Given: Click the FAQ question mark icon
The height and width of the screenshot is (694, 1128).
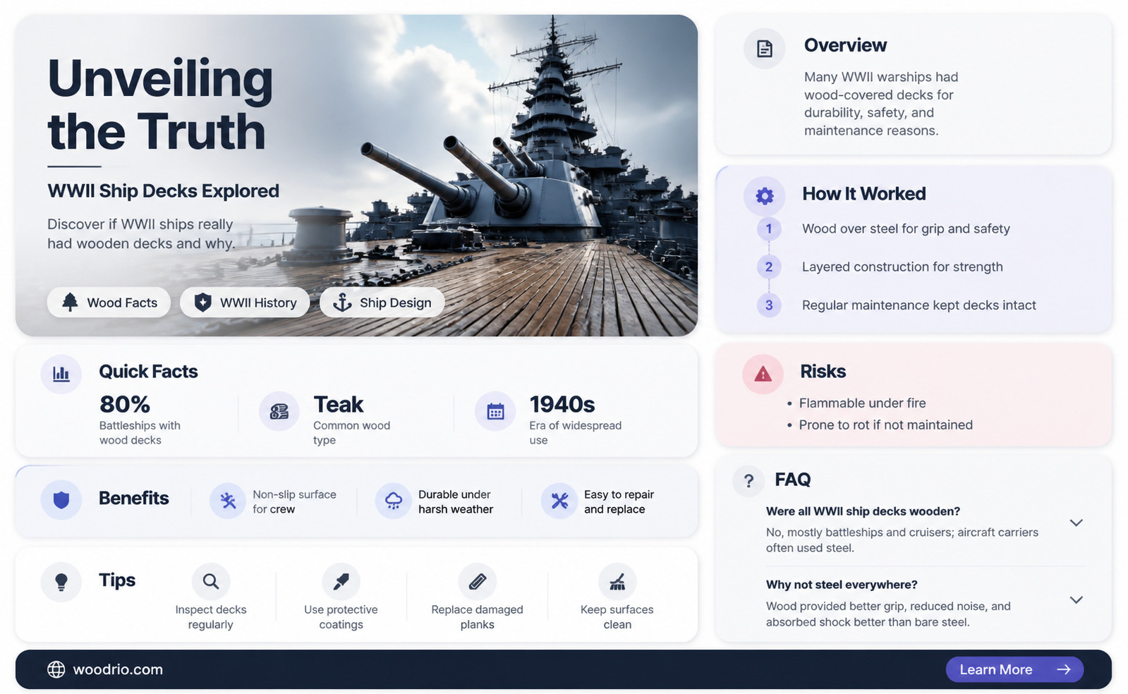Looking at the screenshot, I should (748, 481).
